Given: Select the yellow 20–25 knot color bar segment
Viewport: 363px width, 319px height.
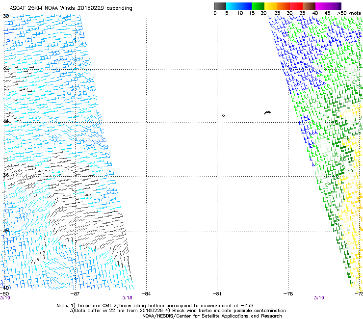Looking at the screenshot, I should pyautogui.click(x=271, y=6).
